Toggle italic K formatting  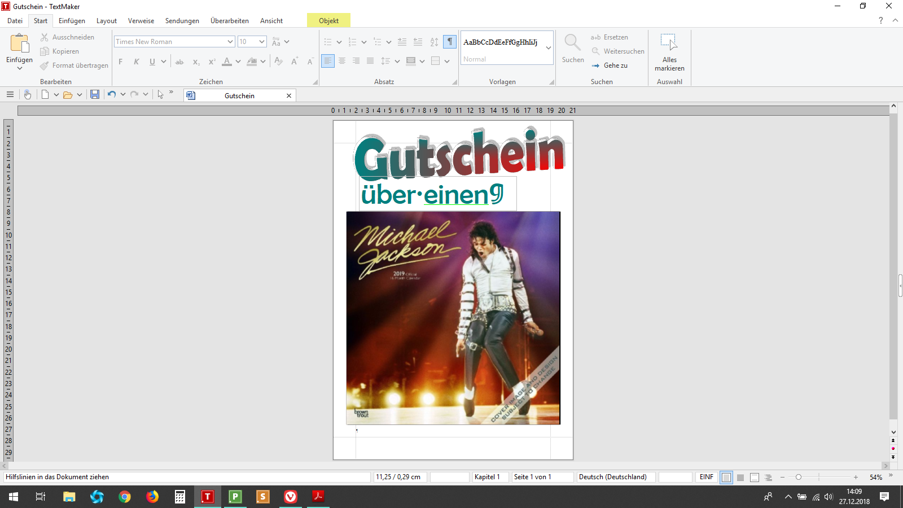pos(137,62)
